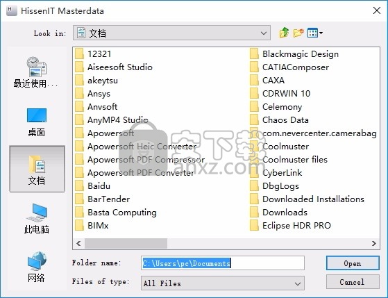Image resolution: width=388 pixels, height=298 pixels.
Task: Click the Chaos Data folder name
Action: point(285,120)
